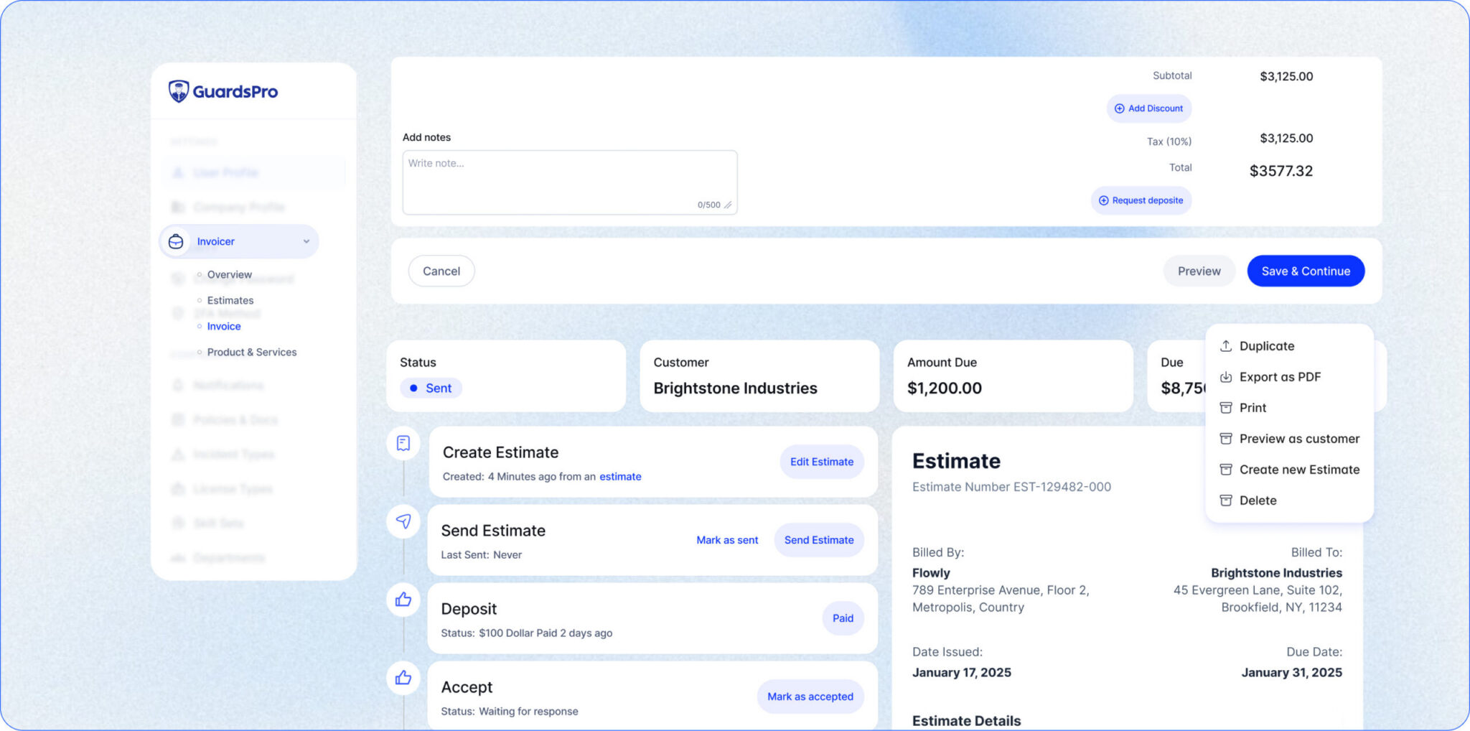Click the Duplicate upload icon in menu
Viewport: 1470px width, 731px height.
click(x=1226, y=346)
